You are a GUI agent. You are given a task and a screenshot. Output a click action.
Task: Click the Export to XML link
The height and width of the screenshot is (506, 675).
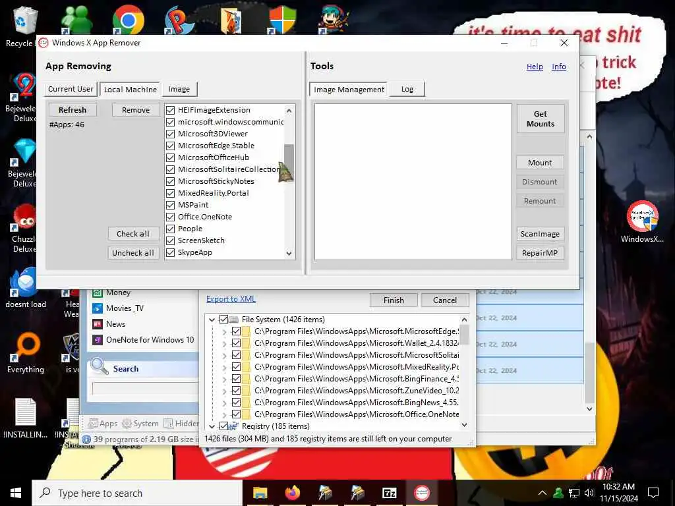coord(231,299)
